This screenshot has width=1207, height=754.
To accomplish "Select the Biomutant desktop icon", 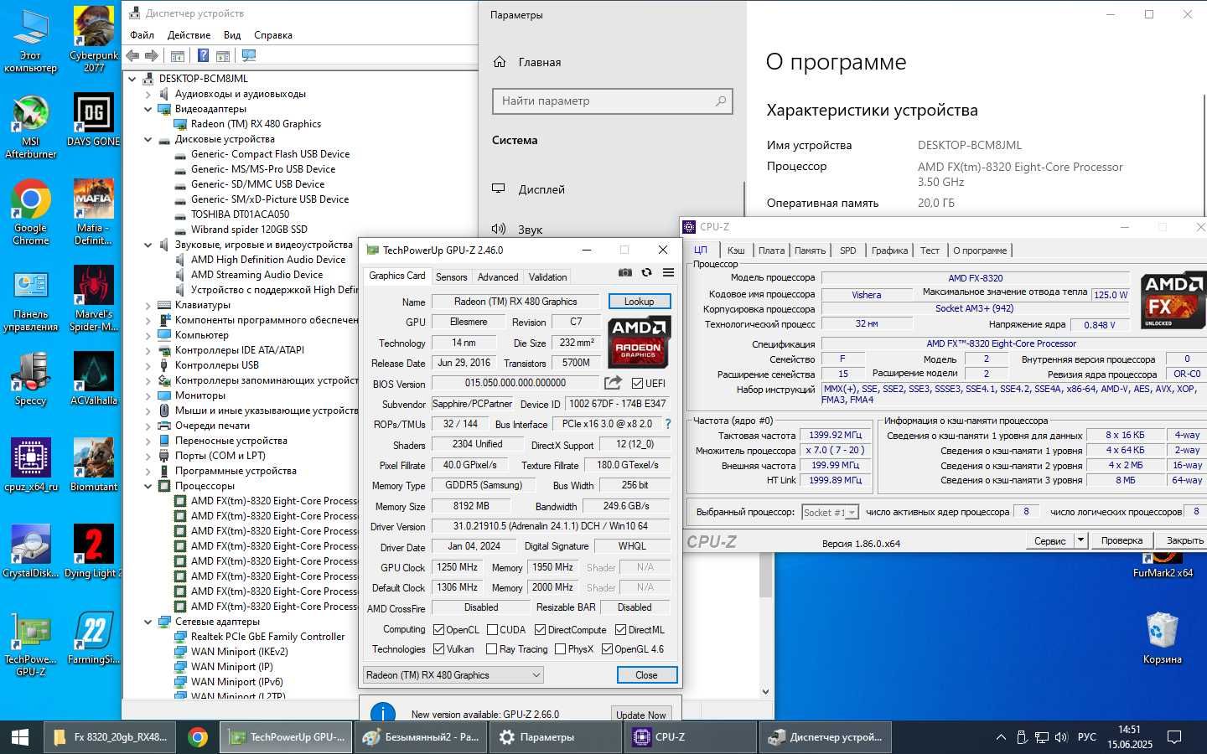I will point(94,465).
